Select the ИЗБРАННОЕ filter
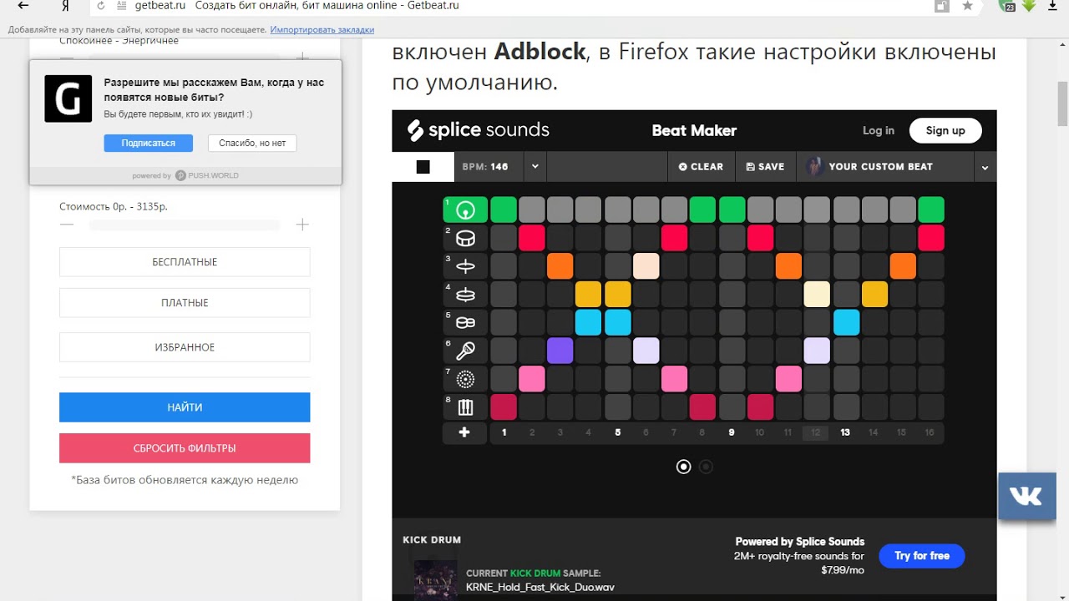Screen dimensions: 1069x601 (x=185, y=347)
